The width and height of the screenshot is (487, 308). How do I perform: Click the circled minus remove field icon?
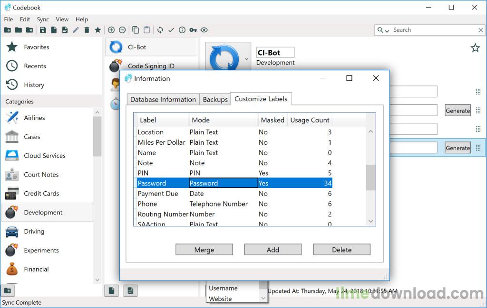click(122, 30)
